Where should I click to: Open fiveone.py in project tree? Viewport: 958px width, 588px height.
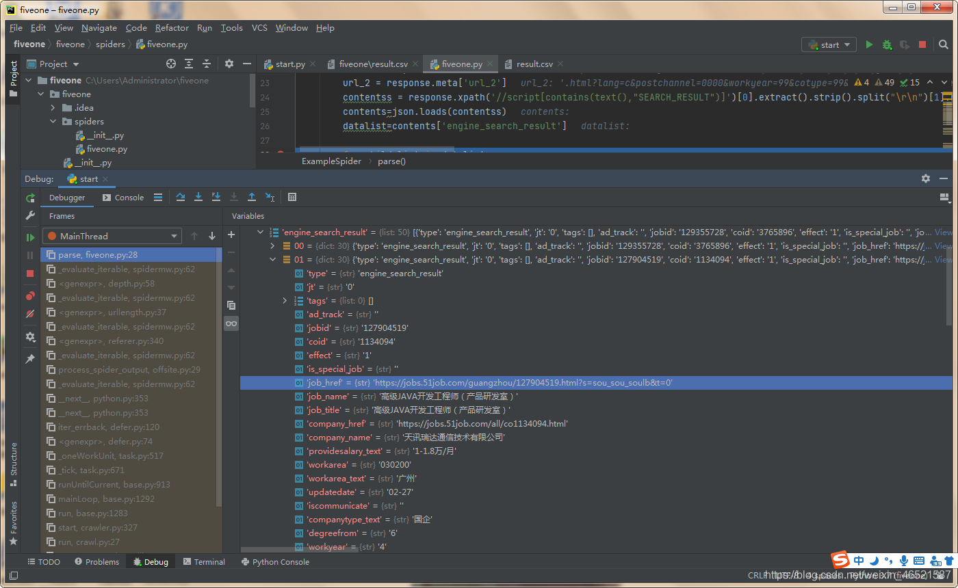coord(107,149)
